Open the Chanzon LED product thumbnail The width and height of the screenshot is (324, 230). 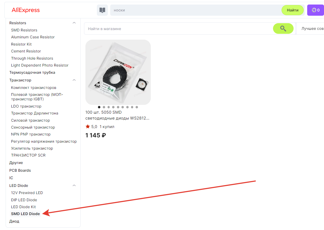click(118, 72)
